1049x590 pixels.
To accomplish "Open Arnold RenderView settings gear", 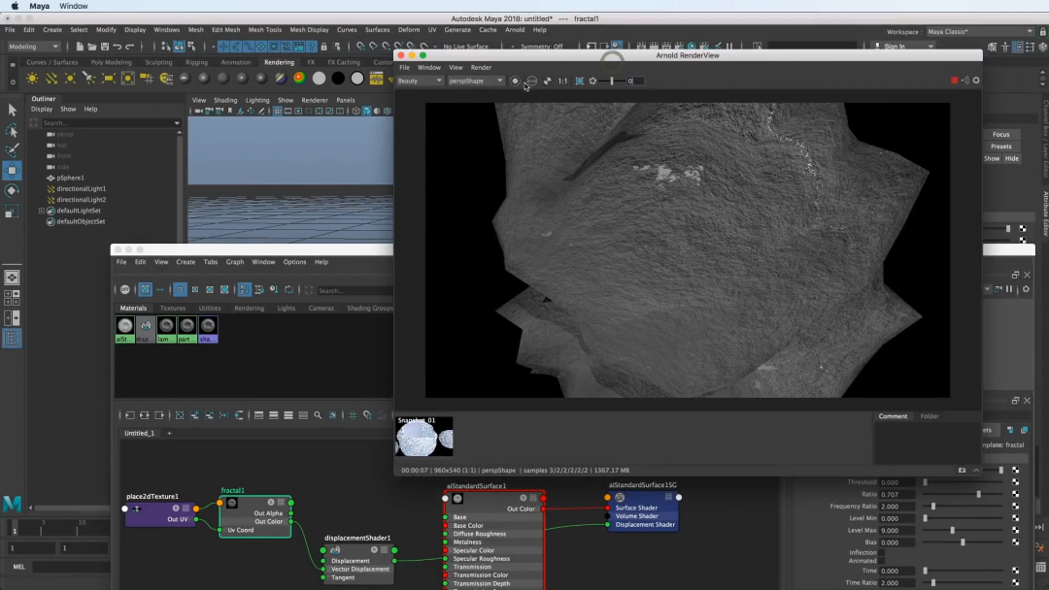I will pos(976,81).
